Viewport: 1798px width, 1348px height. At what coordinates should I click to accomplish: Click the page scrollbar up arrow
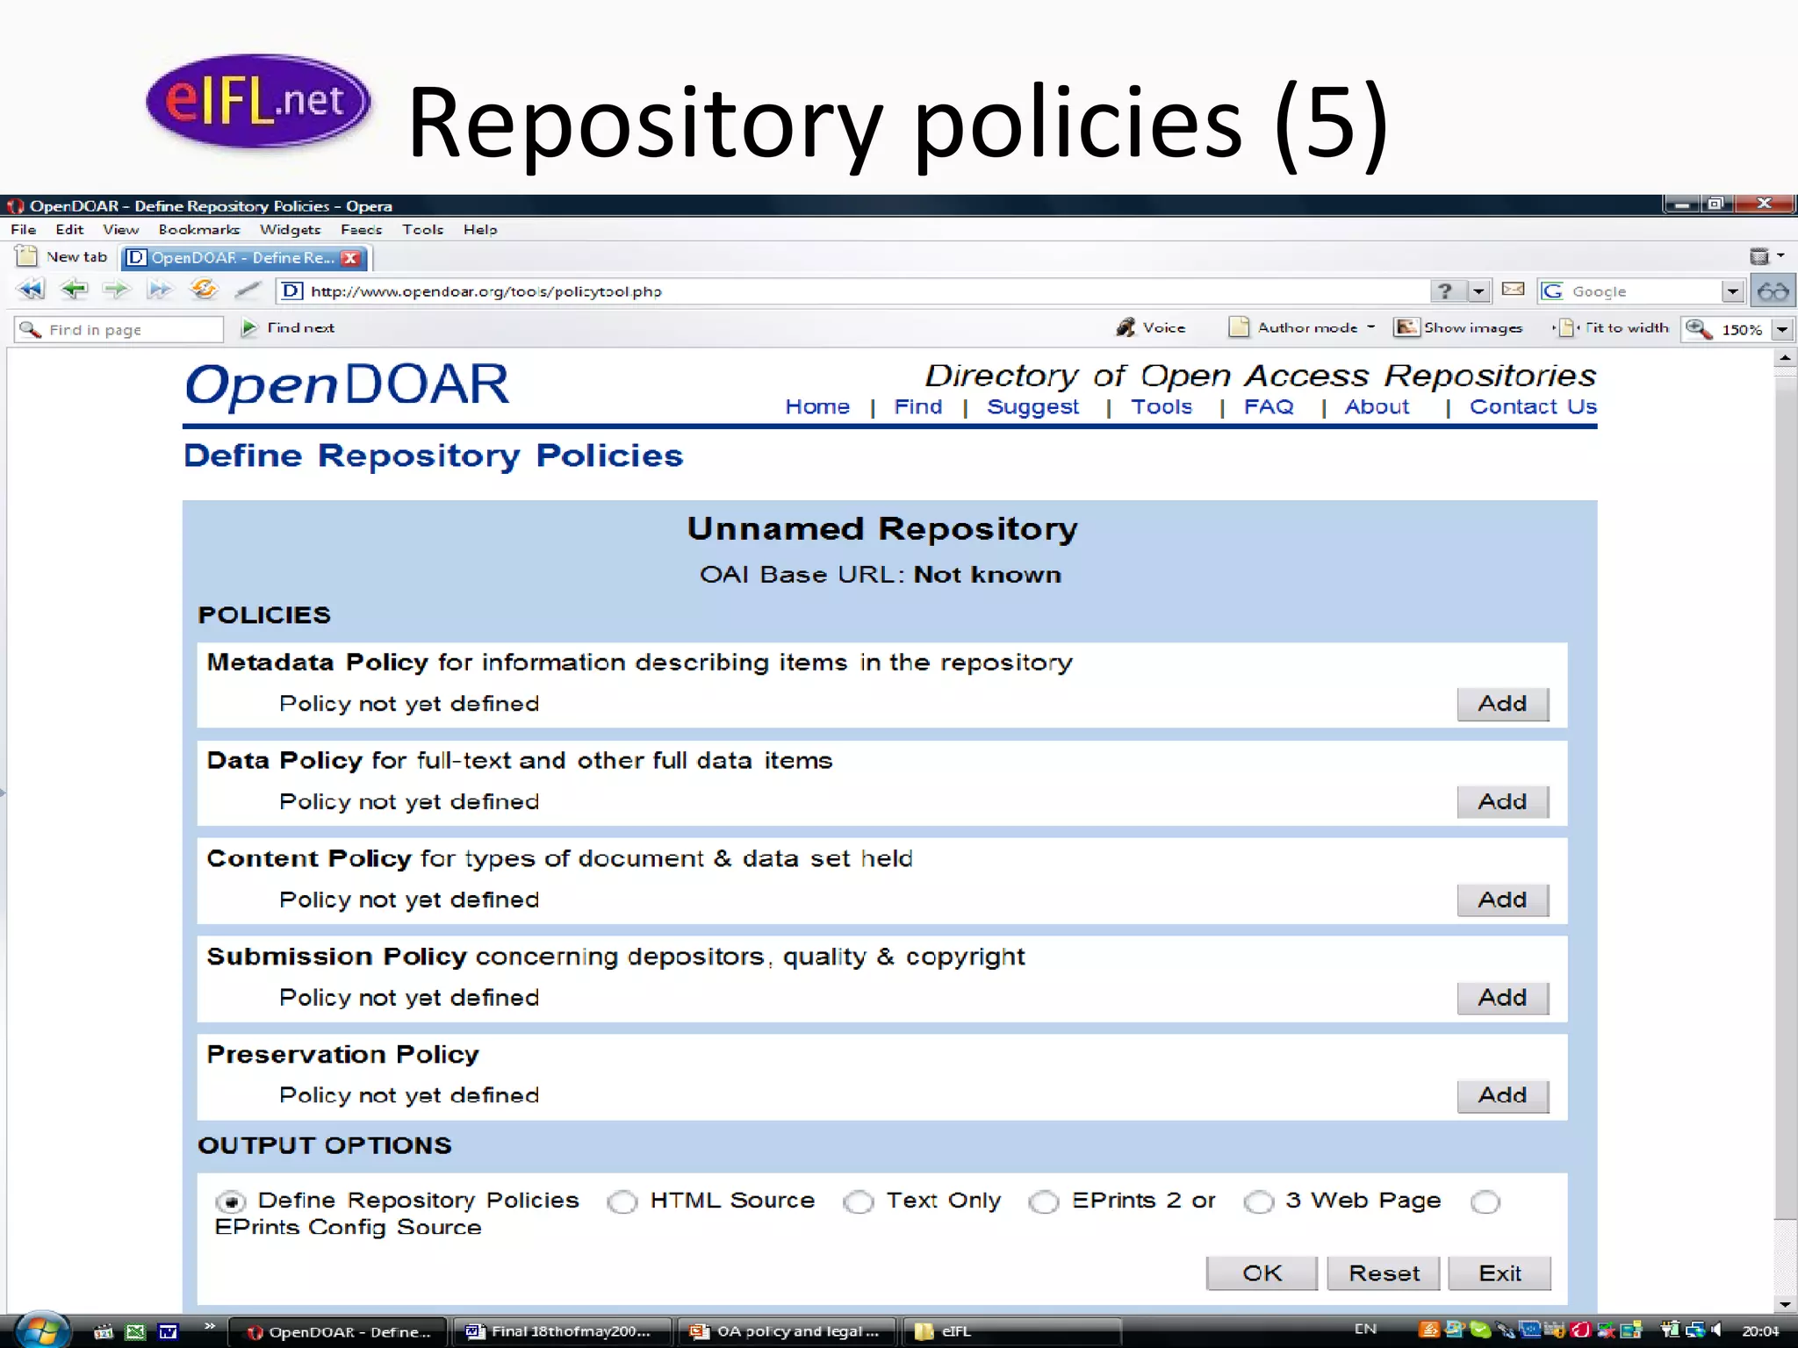tap(1784, 358)
